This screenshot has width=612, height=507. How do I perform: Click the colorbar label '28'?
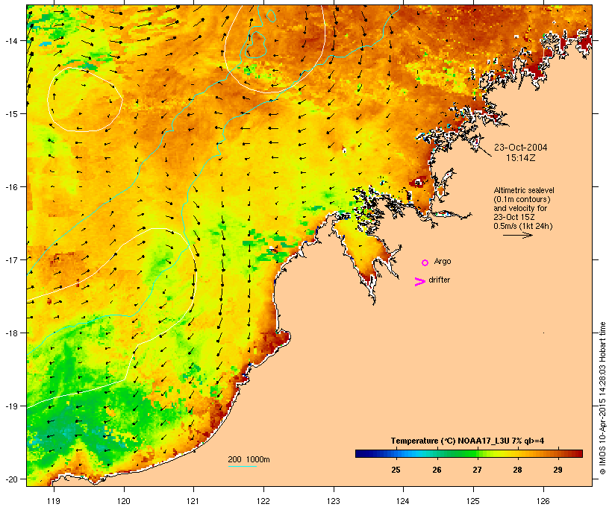click(517, 470)
